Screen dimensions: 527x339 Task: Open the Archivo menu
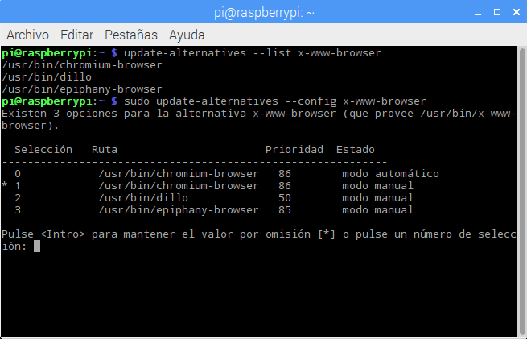[27, 35]
